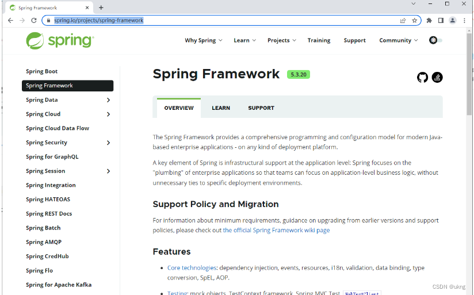Open the Chrome three-dot menu
The height and width of the screenshot is (295, 474).
(464, 20)
